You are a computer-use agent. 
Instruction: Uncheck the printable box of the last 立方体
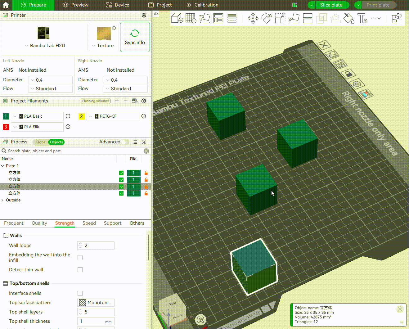(x=121, y=193)
